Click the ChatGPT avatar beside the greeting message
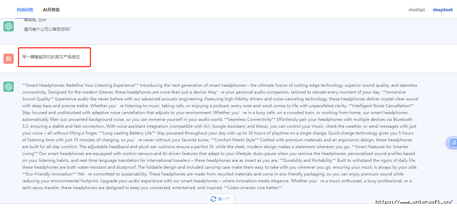 9,26
